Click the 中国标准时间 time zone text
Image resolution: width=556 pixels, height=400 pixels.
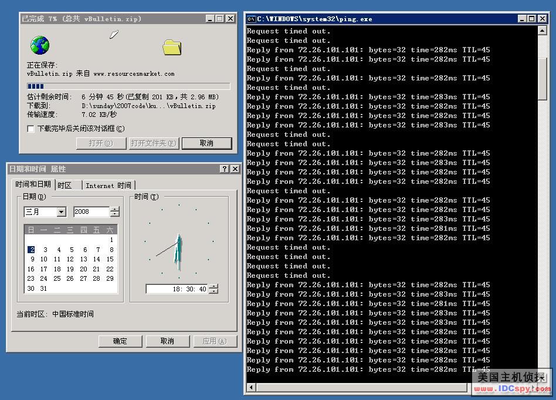73,314
